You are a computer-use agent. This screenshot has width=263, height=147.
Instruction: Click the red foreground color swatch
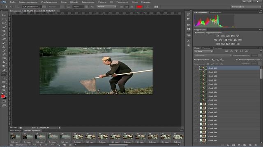(3, 96)
